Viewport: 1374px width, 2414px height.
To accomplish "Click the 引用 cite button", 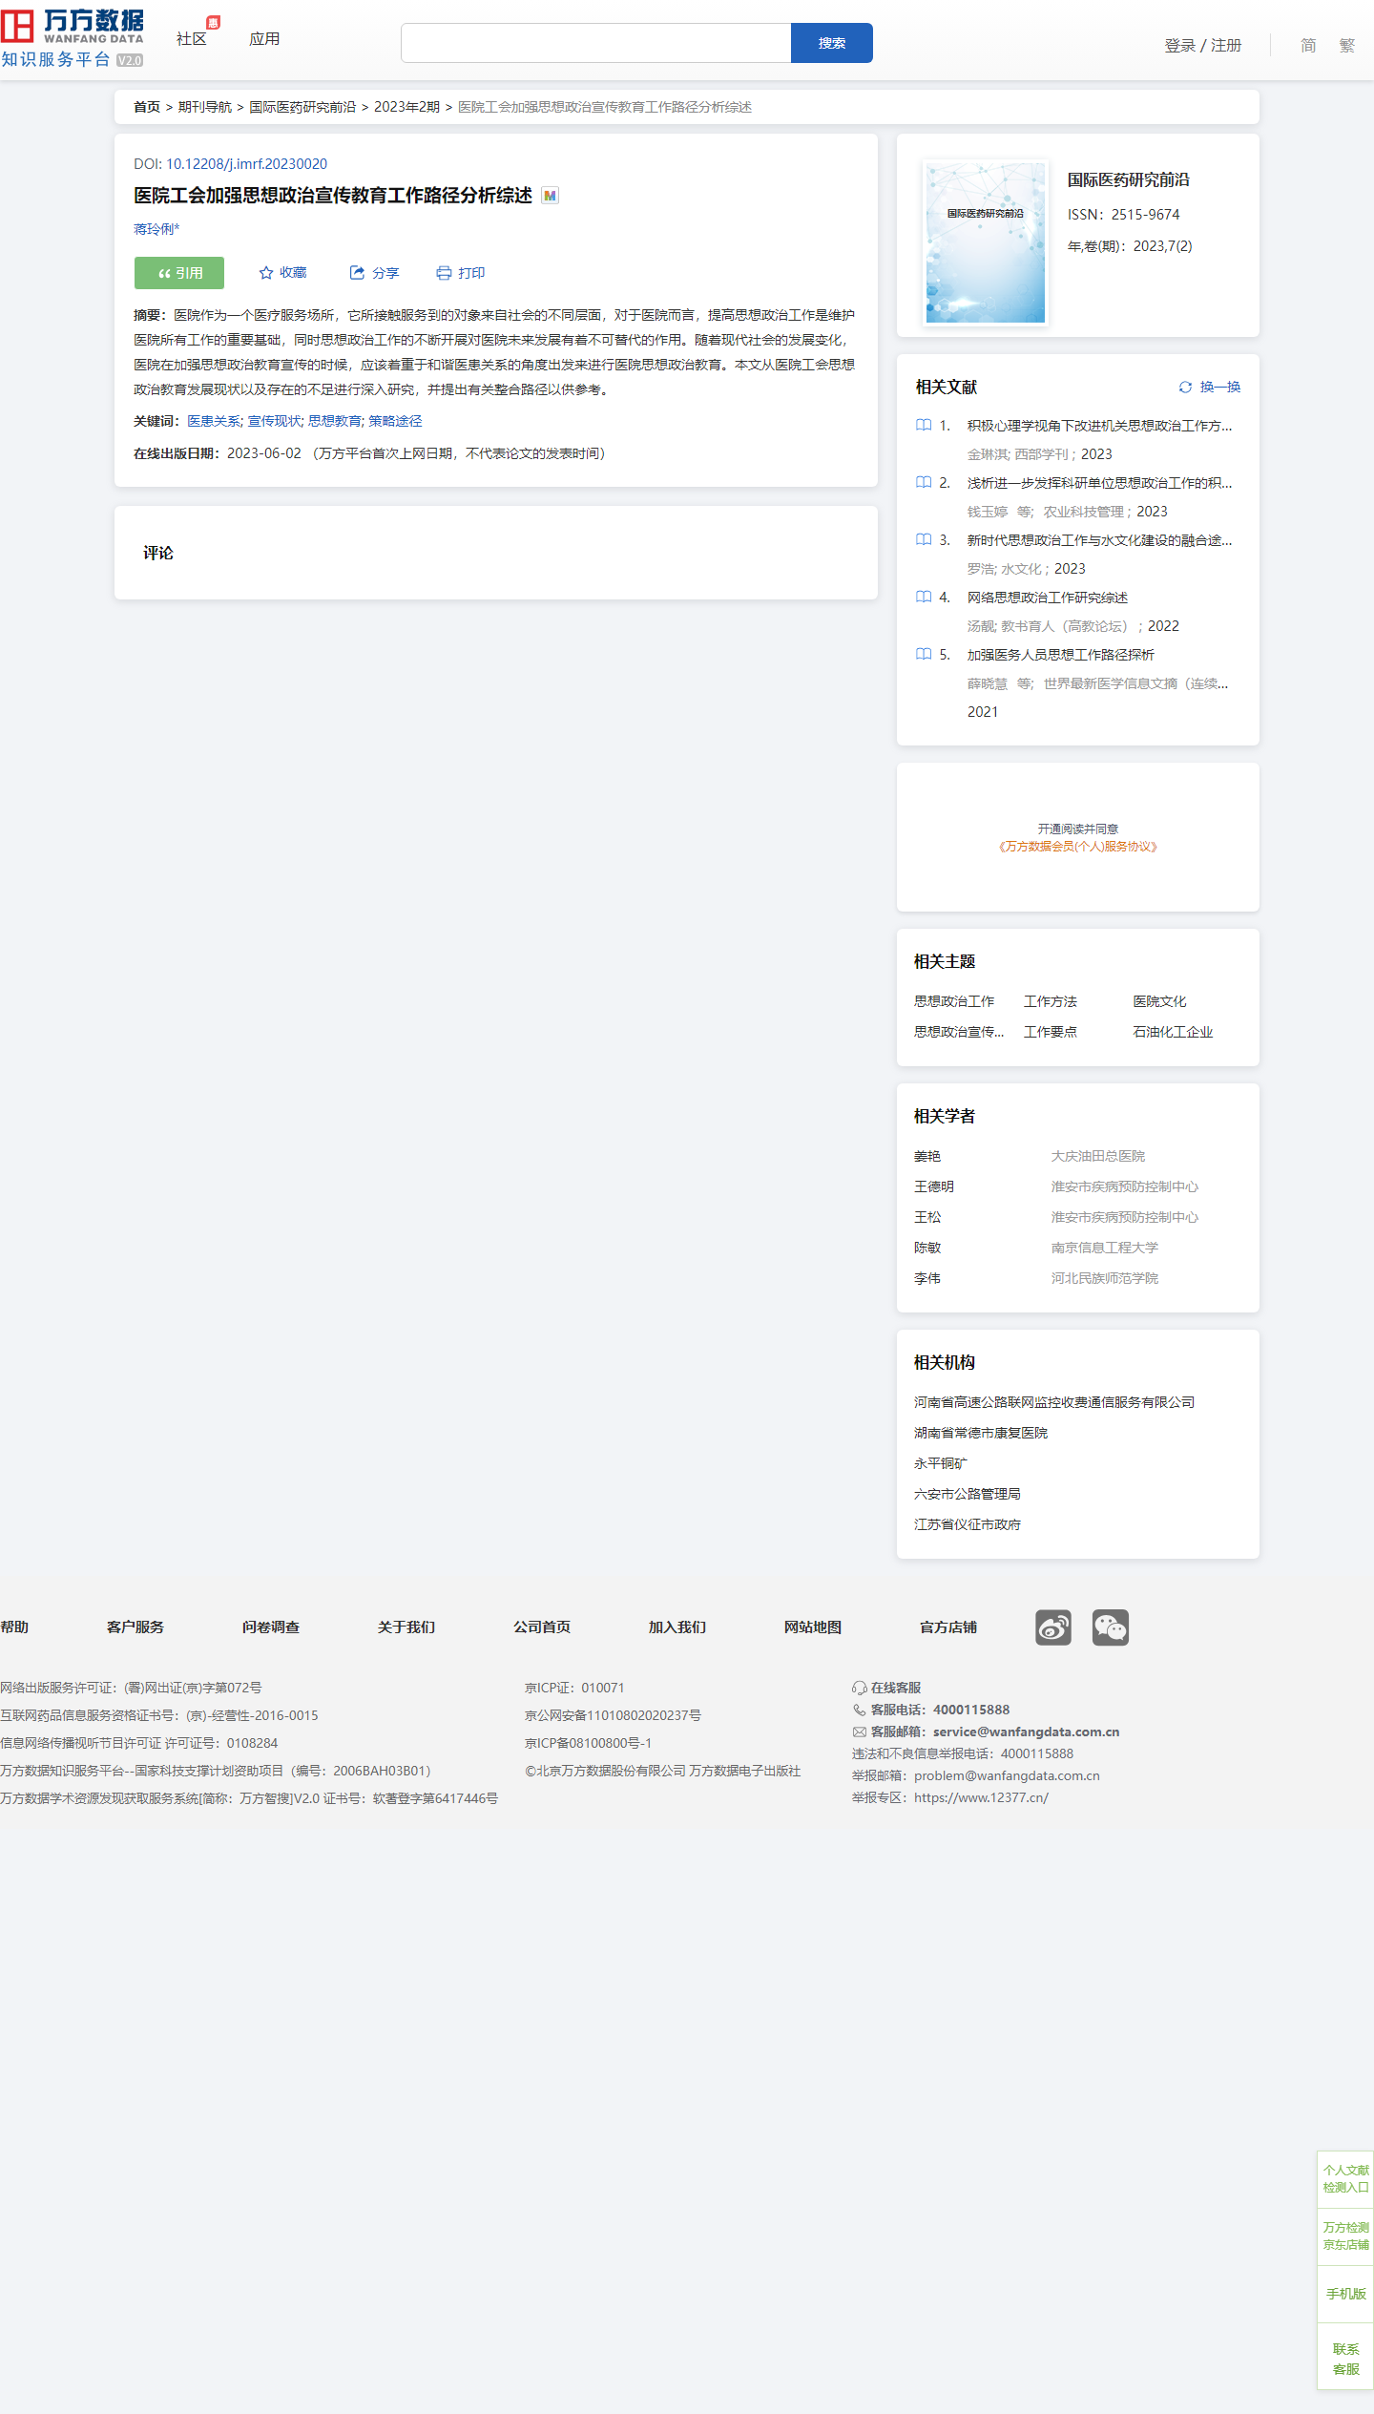I will (x=179, y=273).
